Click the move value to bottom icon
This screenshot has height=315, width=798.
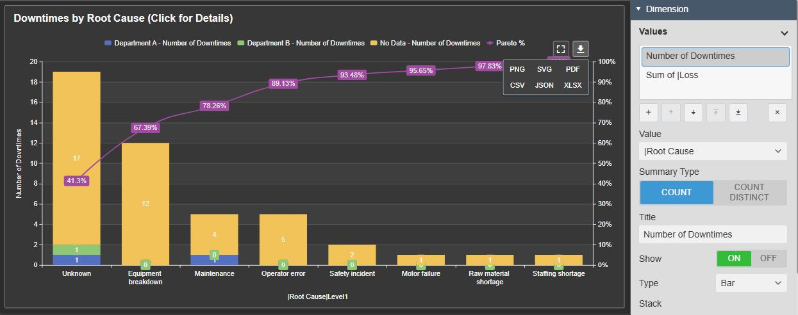click(x=738, y=112)
